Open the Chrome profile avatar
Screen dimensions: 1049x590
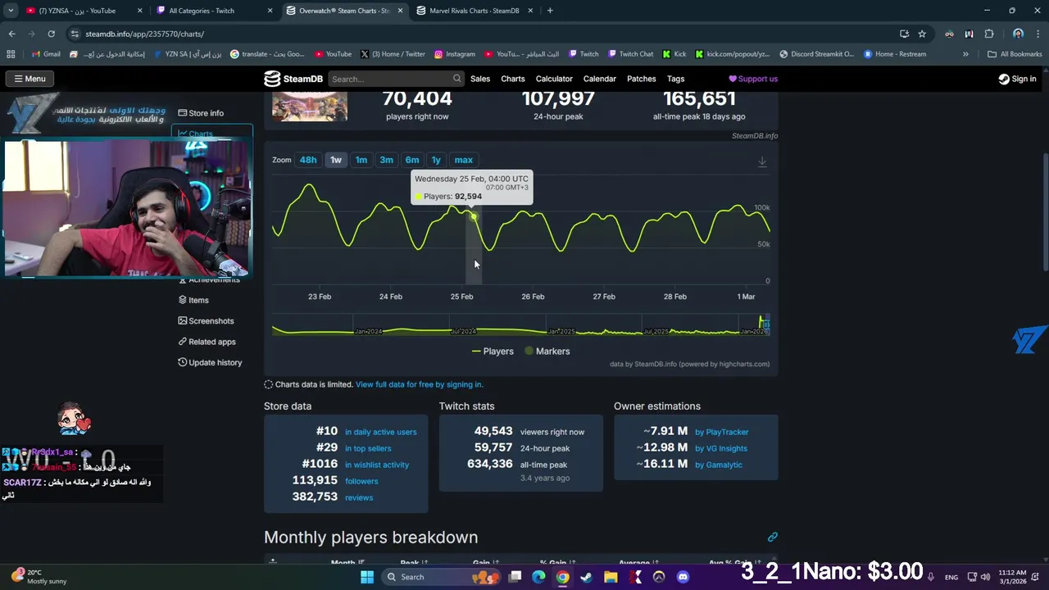[1018, 34]
